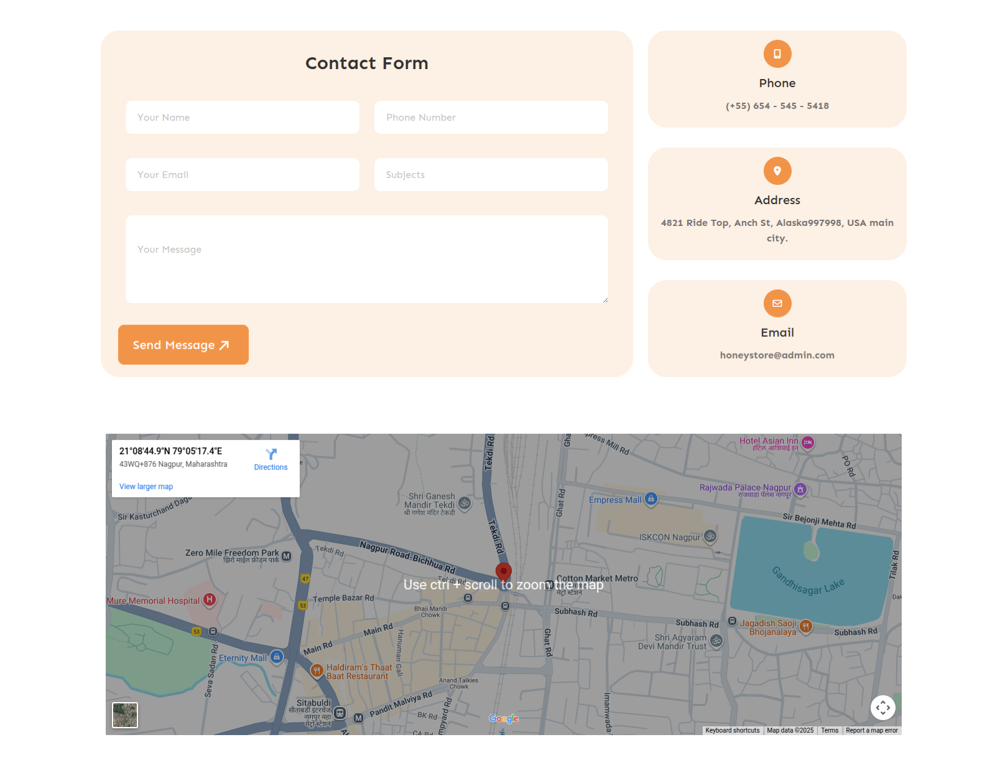Click inside the Your Message textarea

click(x=366, y=260)
